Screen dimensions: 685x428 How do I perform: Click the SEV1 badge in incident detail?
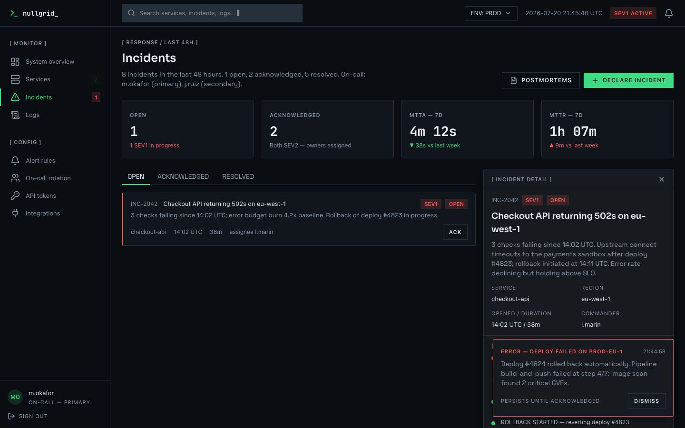532,200
